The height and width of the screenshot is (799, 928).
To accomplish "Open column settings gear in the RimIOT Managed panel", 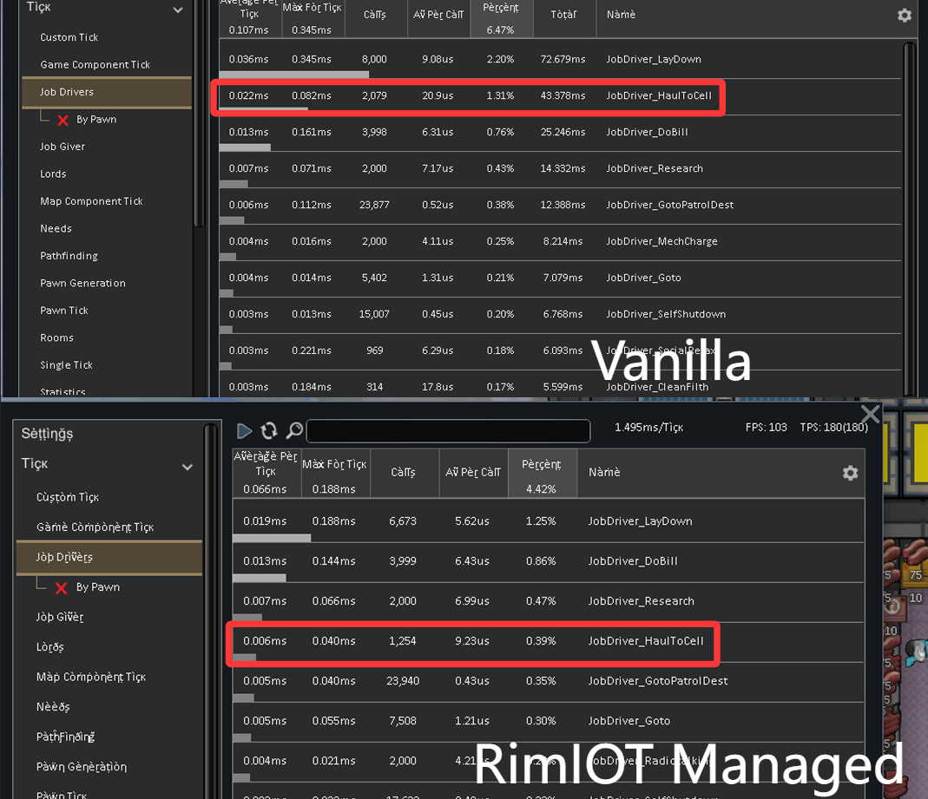I will (x=851, y=473).
